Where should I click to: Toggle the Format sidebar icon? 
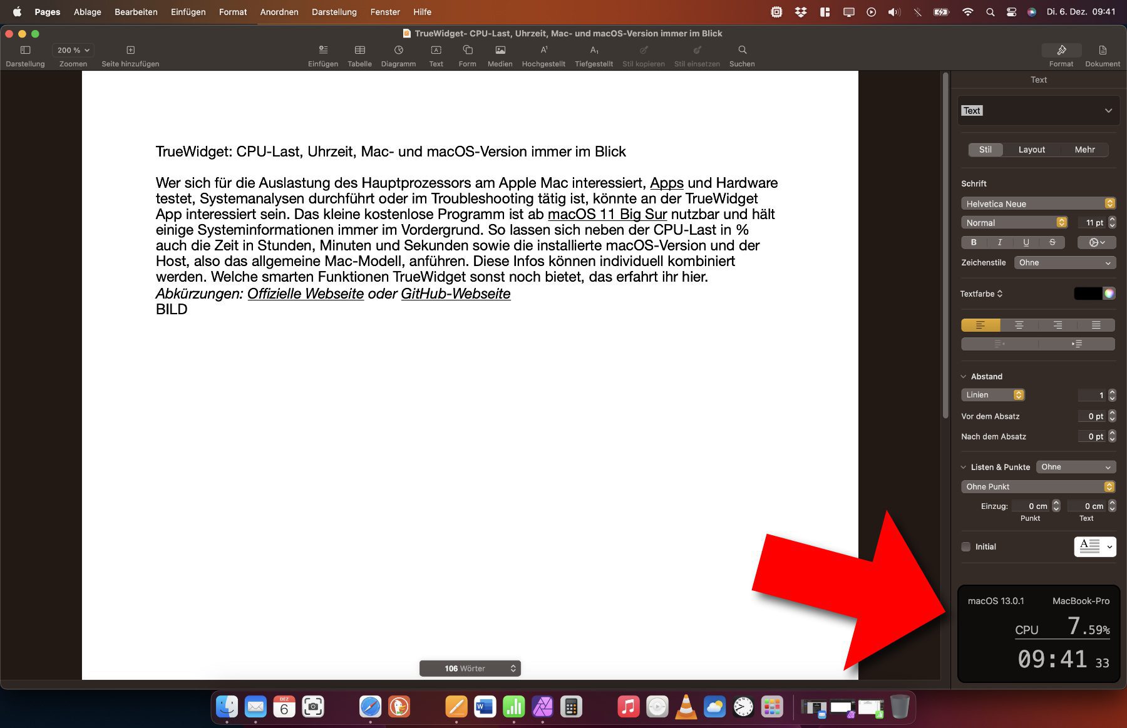(x=1061, y=50)
